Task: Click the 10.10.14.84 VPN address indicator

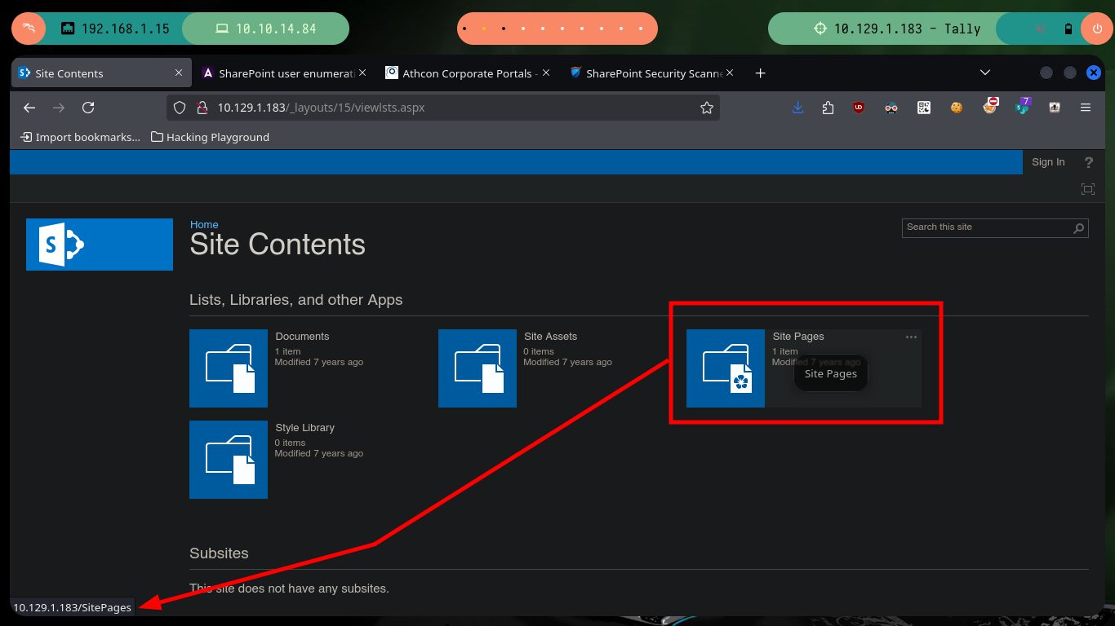Action: [x=266, y=29]
